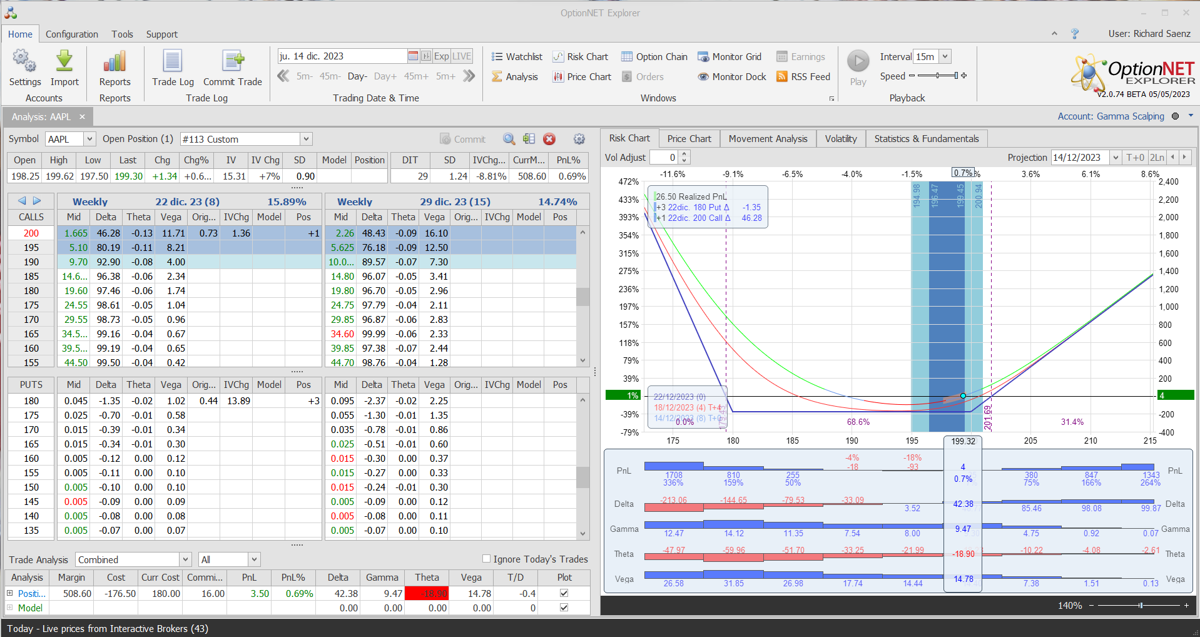Viewport: 1200px width, 637px height.
Task: Open the Configuration ribbon tab
Action: point(72,34)
